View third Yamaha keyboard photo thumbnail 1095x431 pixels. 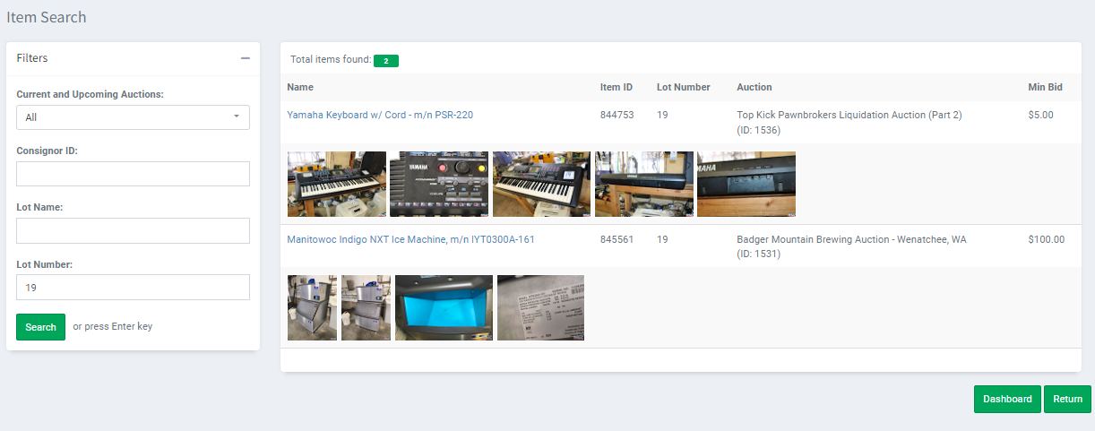541,184
